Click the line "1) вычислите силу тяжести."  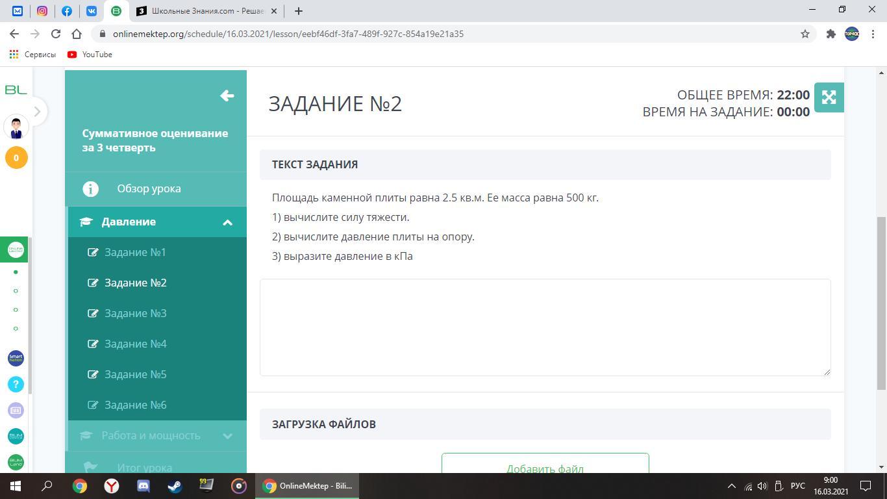click(341, 217)
